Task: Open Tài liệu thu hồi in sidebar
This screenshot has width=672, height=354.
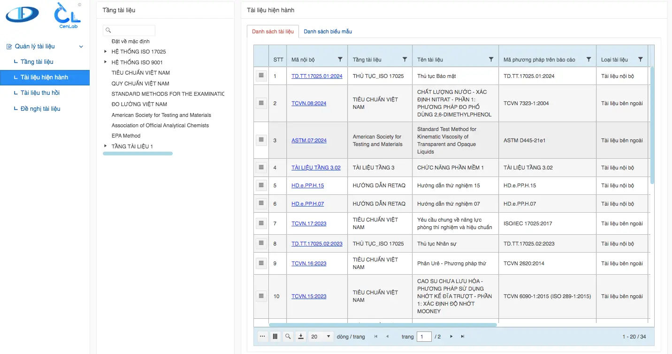Action: click(40, 93)
